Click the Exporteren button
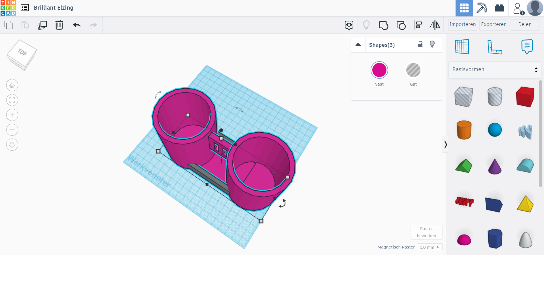Image resolution: width=544 pixels, height=306 pixels. coord(494,25)
